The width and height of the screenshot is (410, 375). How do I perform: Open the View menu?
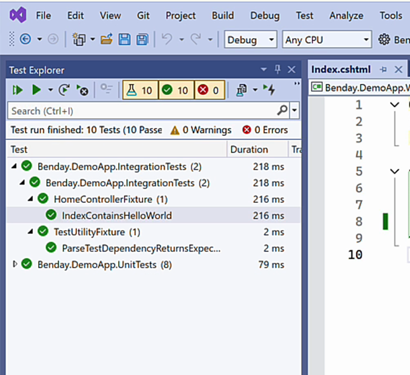point(110,15)
